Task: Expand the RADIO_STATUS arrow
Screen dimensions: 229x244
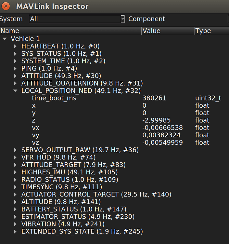Action: [x=15, y=180]
